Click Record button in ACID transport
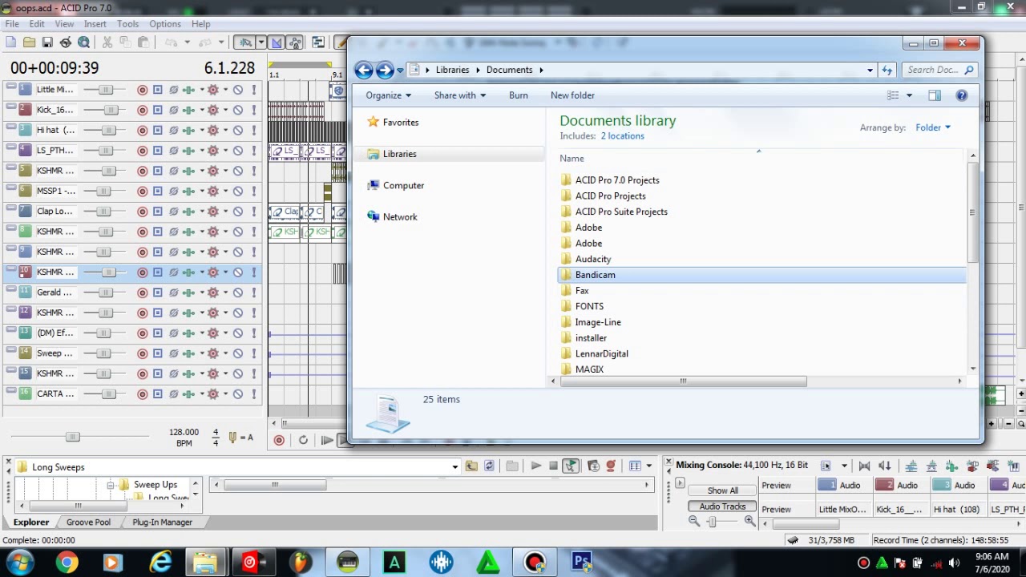This screenshot has height=577, width=1026. pyautogui.click(x=279, y=440)
